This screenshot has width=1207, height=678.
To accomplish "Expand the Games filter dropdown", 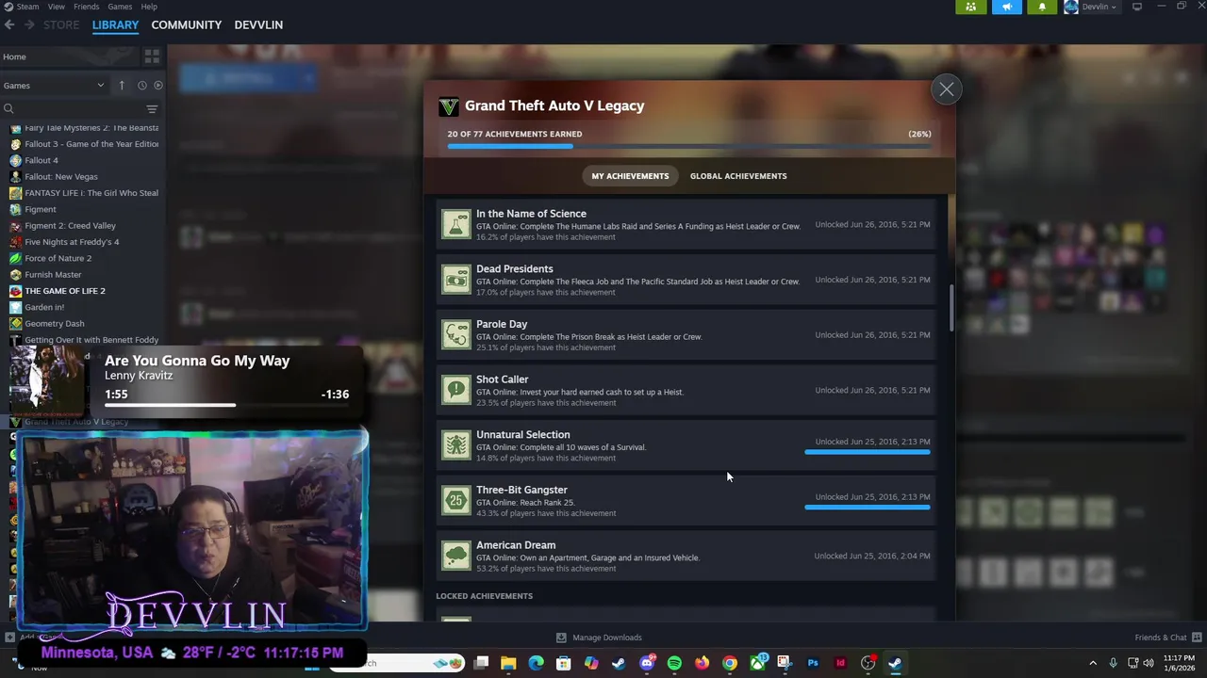I will tap(54, 86).
